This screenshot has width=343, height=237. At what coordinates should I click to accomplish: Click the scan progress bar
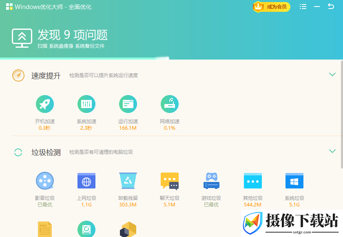[84, 58]
